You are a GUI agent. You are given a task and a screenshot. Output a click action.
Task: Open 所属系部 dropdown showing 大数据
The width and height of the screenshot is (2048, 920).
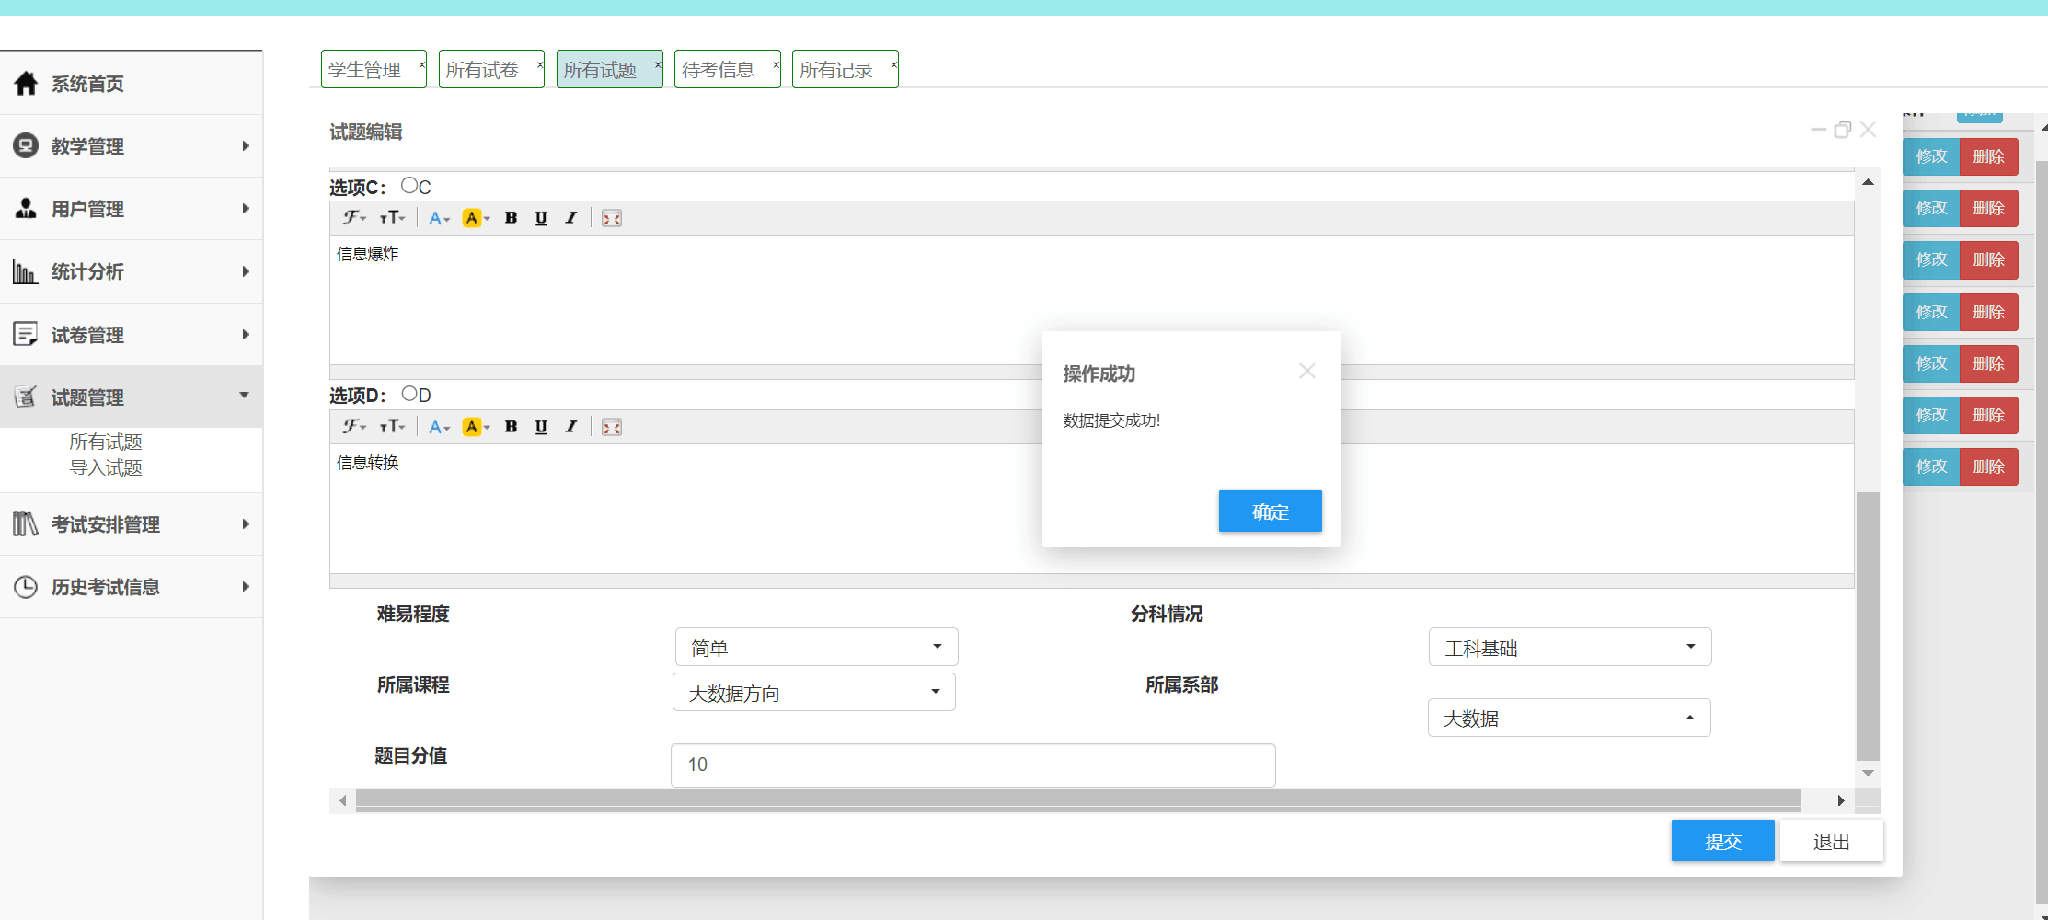coord(1569,718)
